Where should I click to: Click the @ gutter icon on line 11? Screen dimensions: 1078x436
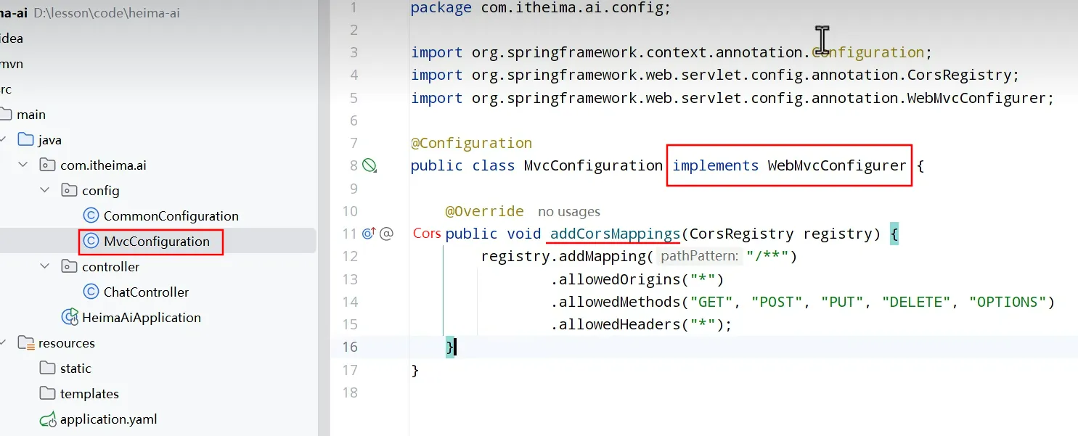386,234
